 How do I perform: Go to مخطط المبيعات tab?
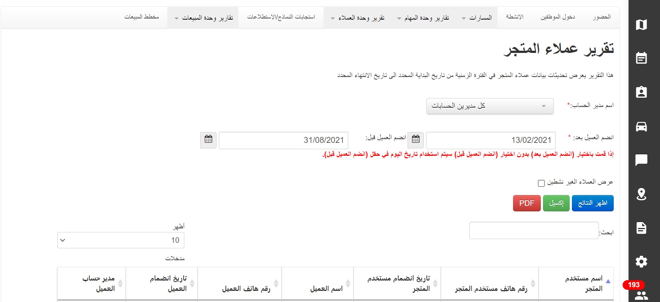[141, 17]
